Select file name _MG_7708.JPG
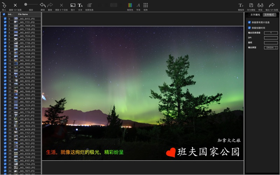This screenshot has width=280, height=175. tap(27, 29)
